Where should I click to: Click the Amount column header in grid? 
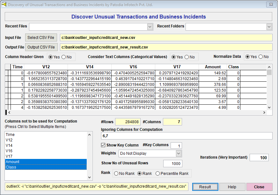(x=213, y=67)
